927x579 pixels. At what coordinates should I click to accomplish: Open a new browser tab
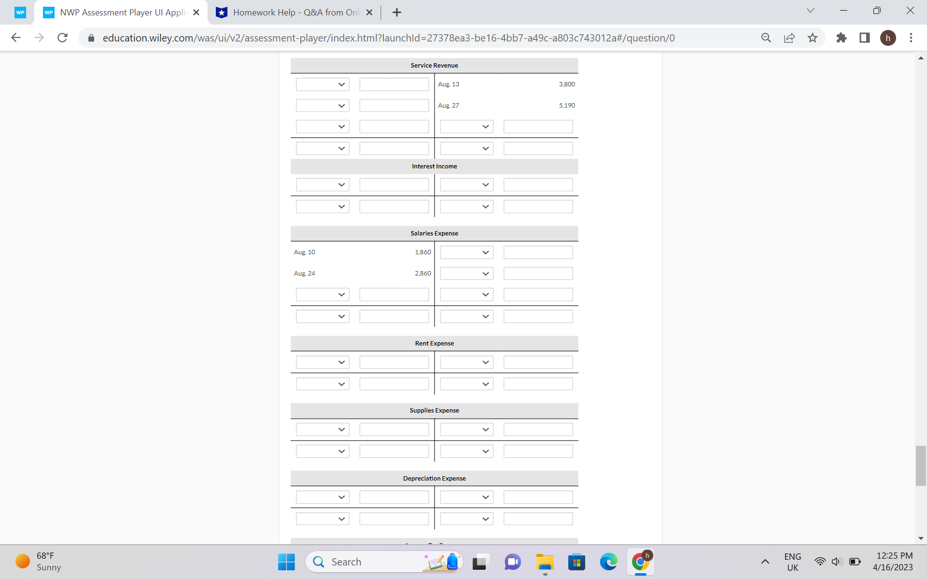(397, 12)
